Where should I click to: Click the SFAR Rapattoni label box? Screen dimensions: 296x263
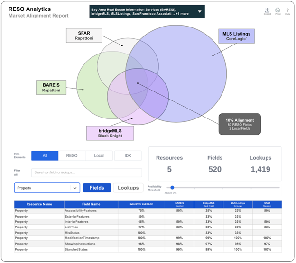click(84, 36)
